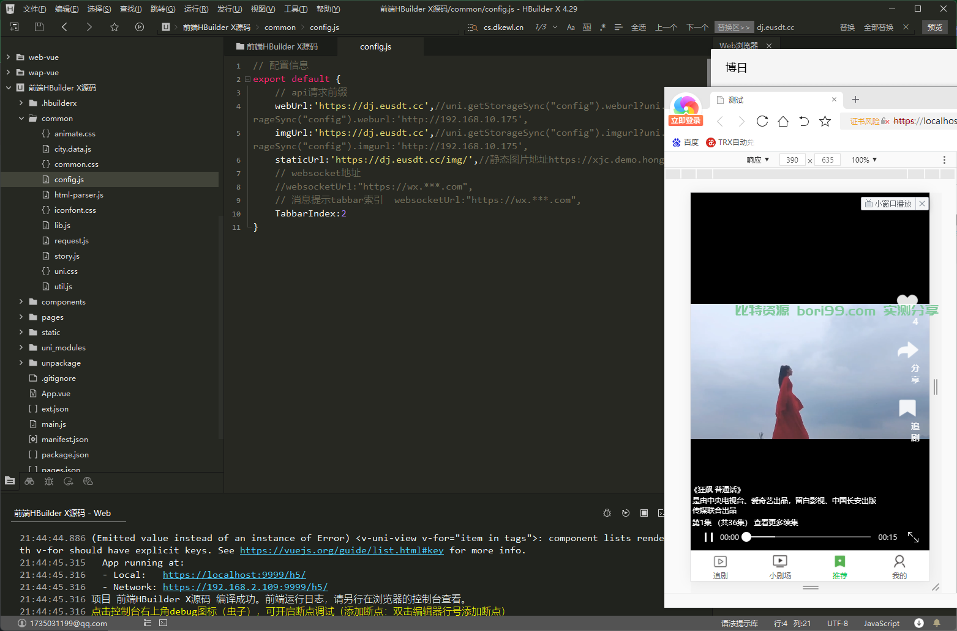
Task: Expand the pages folder
Action: (x=21, y=317)
